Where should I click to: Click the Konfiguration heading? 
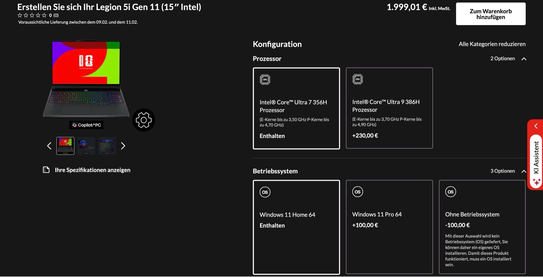(x=277, y=44)
